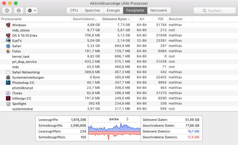Image resolution: width=238 pixels, height=145 pixels.
Task: Sort by the Art column header
Action: click(x=142, y=19)
